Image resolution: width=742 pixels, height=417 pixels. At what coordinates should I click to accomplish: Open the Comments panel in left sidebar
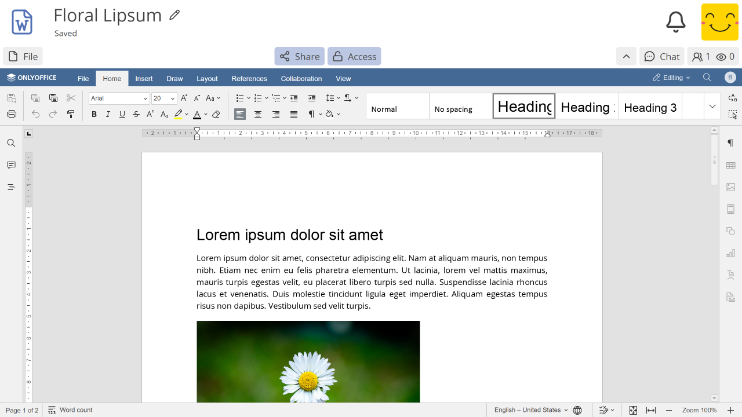(11, 165)
